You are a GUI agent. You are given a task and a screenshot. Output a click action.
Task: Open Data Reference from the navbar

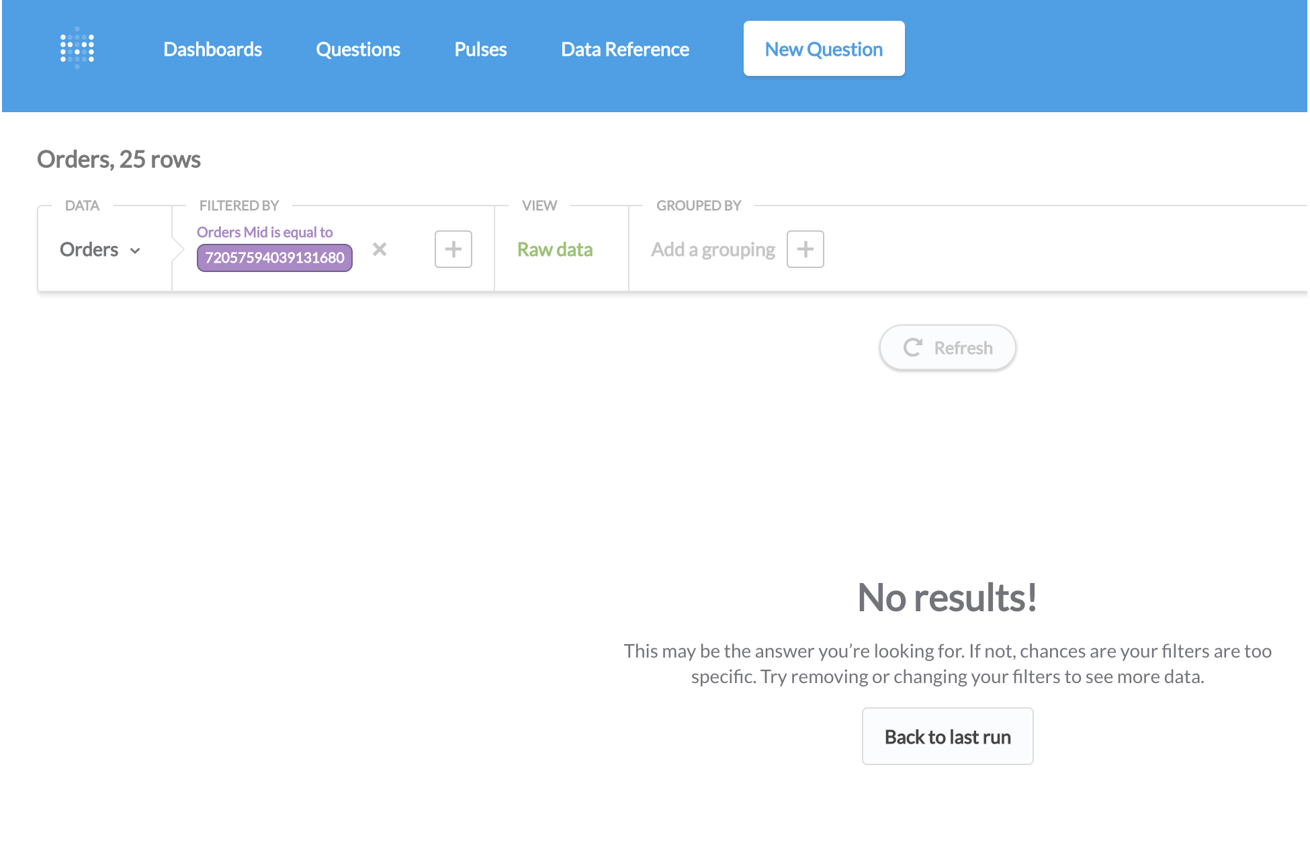pos(625,49)
